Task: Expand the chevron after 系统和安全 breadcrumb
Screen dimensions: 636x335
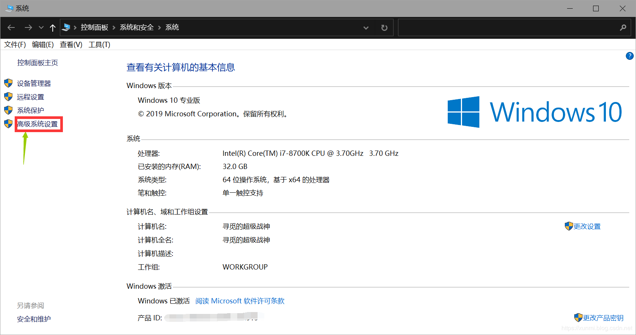Action: coord(159,27)
